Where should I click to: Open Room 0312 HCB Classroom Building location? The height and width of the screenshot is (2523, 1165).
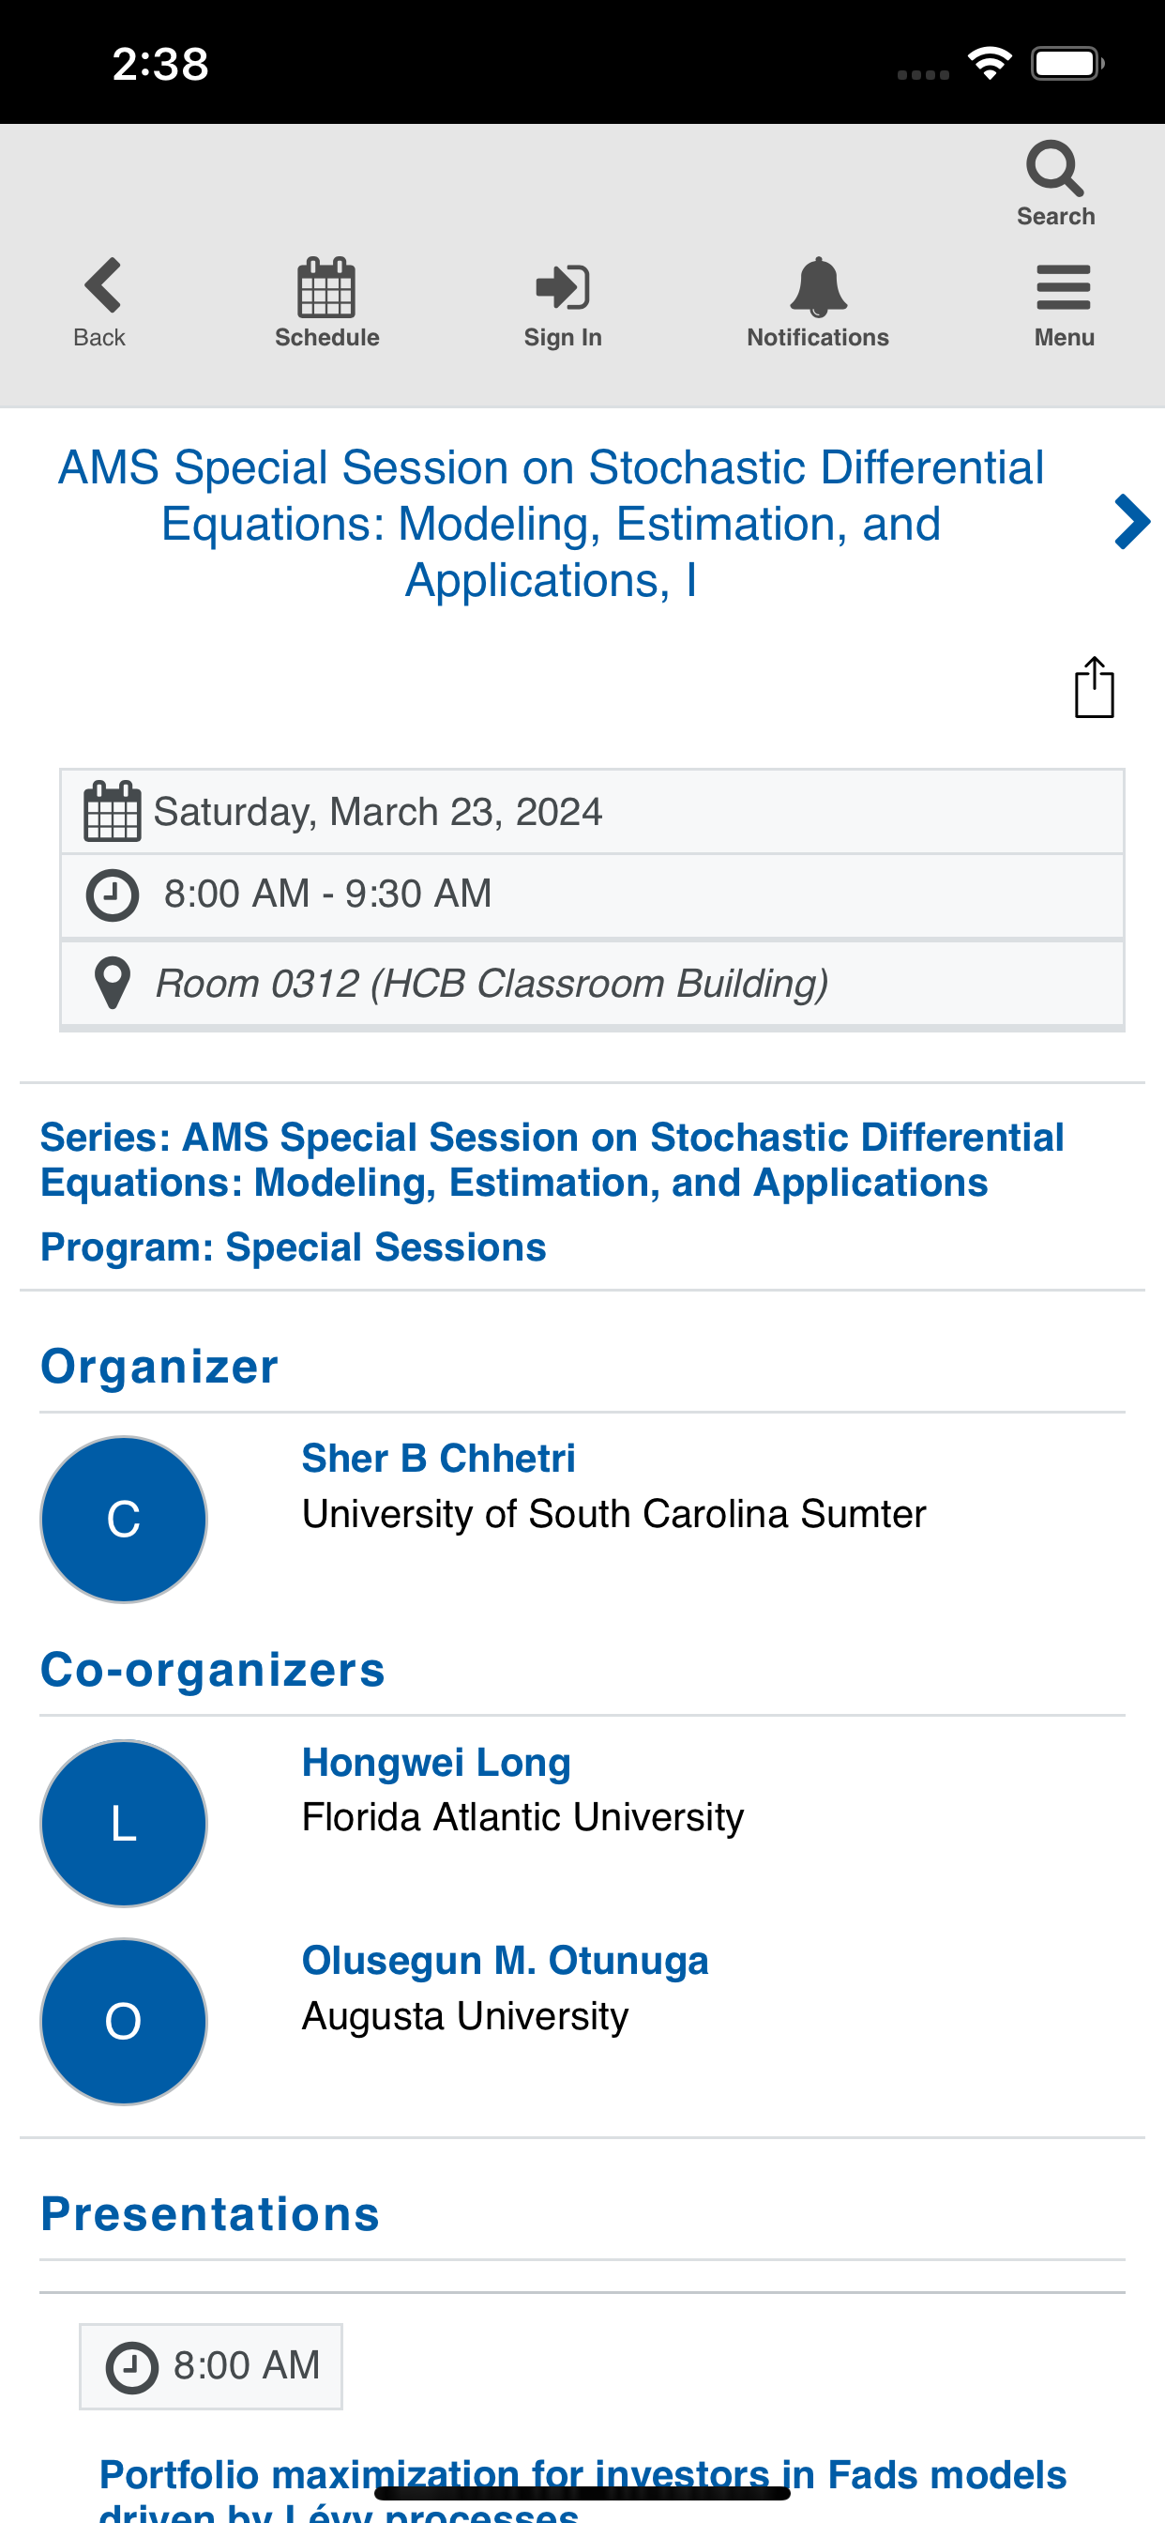pyautogui.click(x=591, y=984)
